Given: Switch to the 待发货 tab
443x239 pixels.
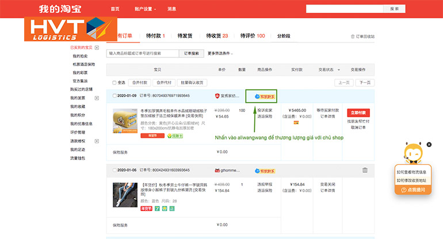Looking at the screenshot, I should click(185, 36).
